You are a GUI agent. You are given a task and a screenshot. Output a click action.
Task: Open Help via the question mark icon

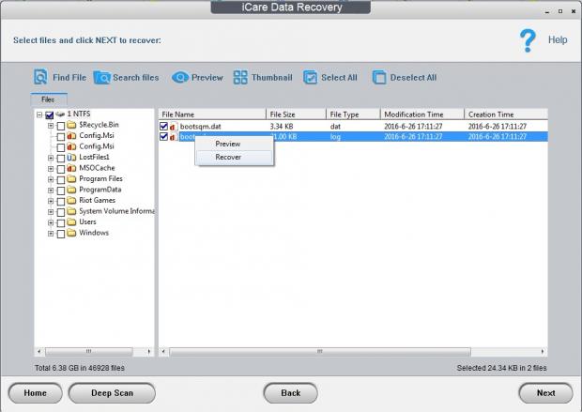pos(528,40)
